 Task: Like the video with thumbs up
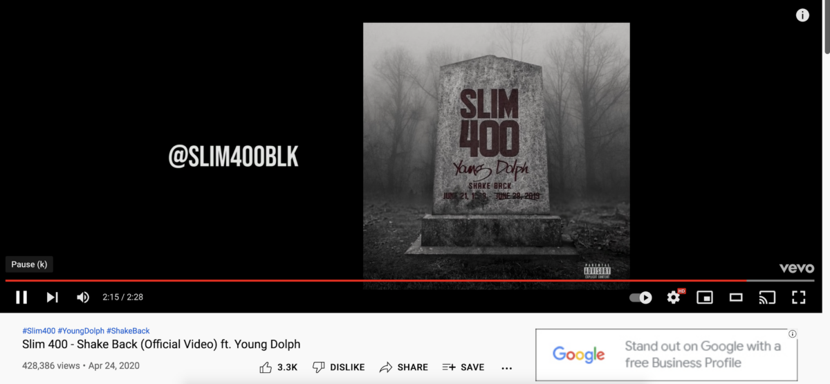click(x=278, y=367)
